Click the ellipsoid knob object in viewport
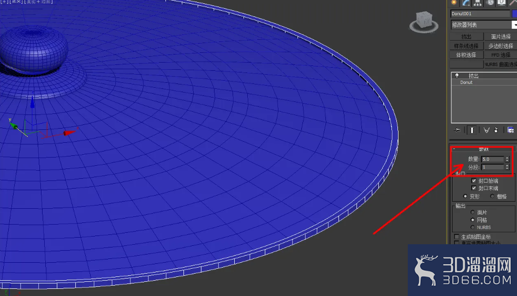 point(34,50)
